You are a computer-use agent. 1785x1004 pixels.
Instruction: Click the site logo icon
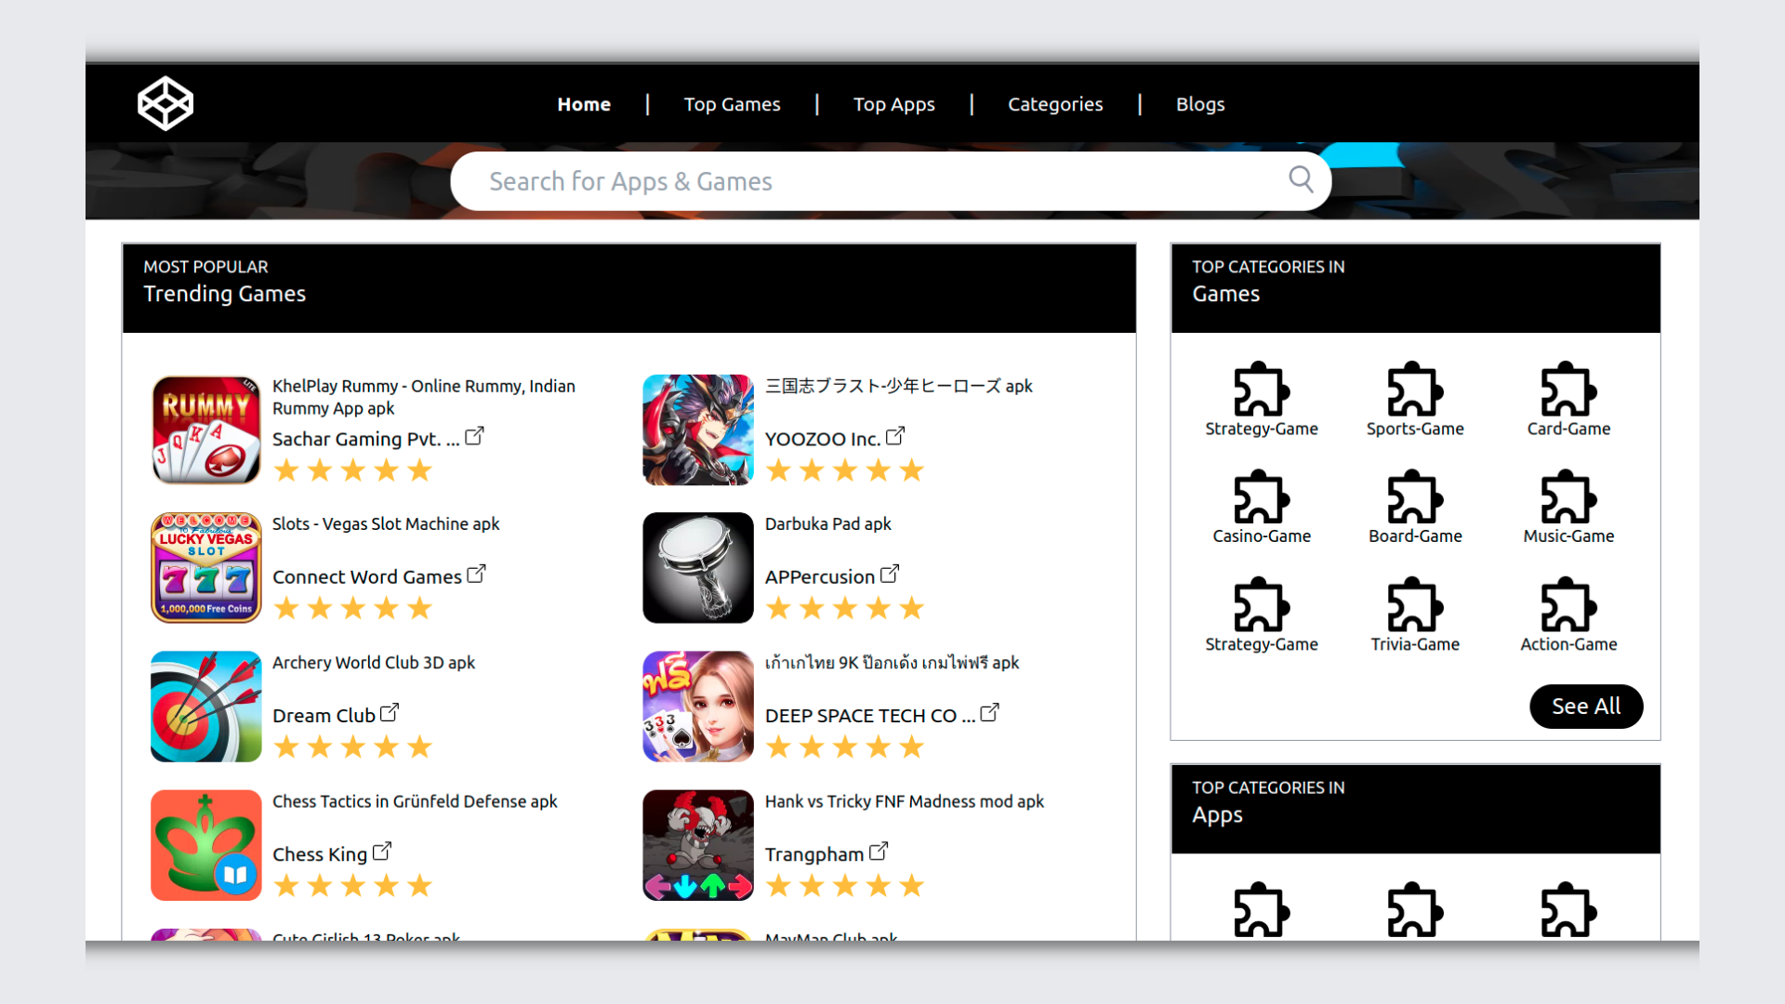(165, 103)
